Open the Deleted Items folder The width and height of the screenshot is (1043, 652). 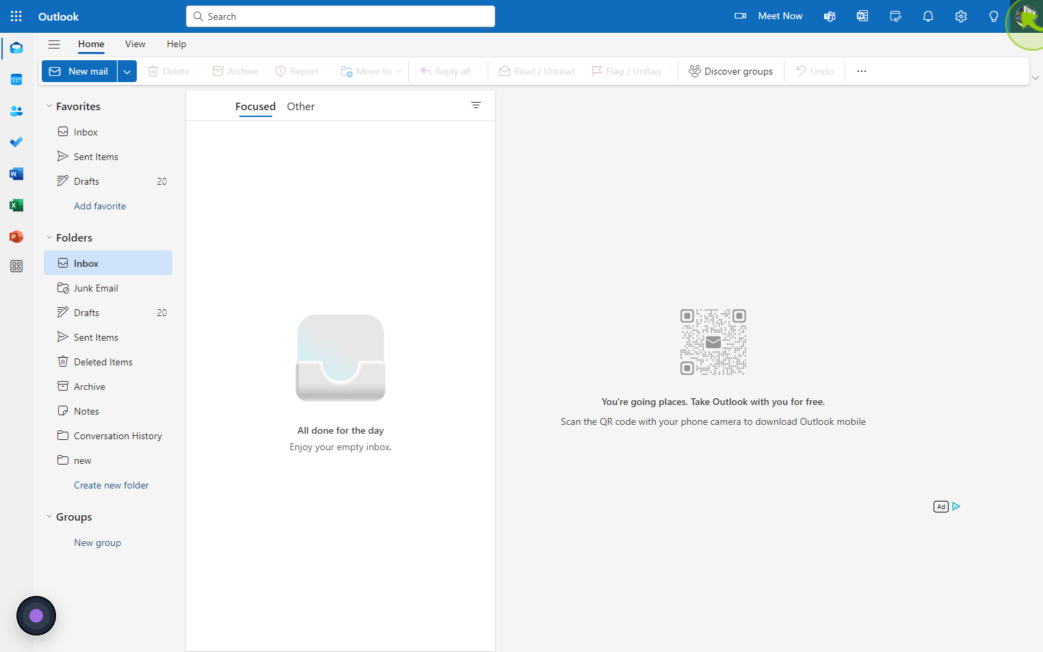click(108, 362)
